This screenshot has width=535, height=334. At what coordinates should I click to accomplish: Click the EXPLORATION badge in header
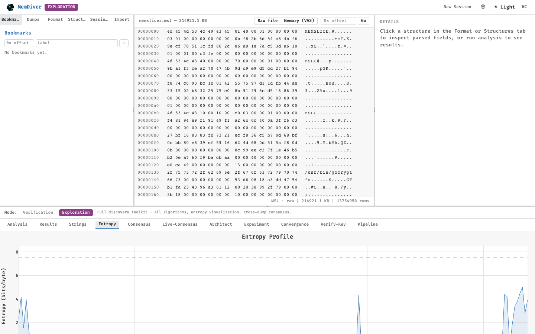61,7
